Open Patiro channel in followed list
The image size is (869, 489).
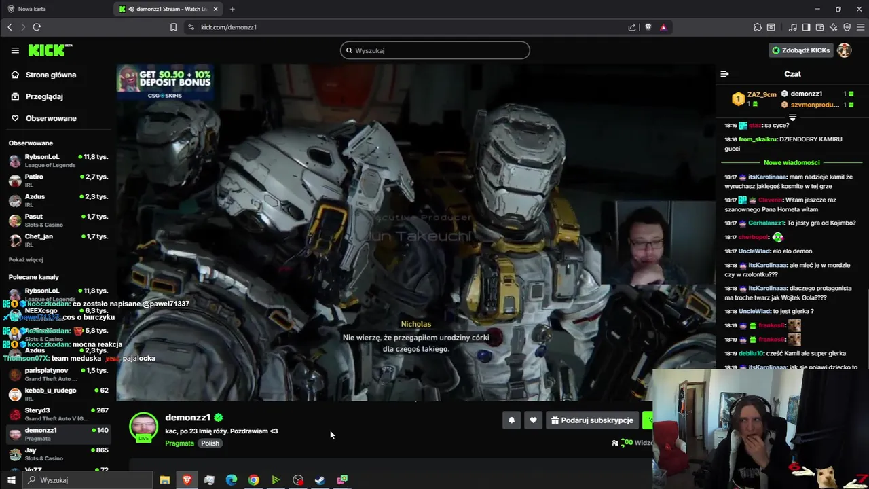(x=57, y=180)
